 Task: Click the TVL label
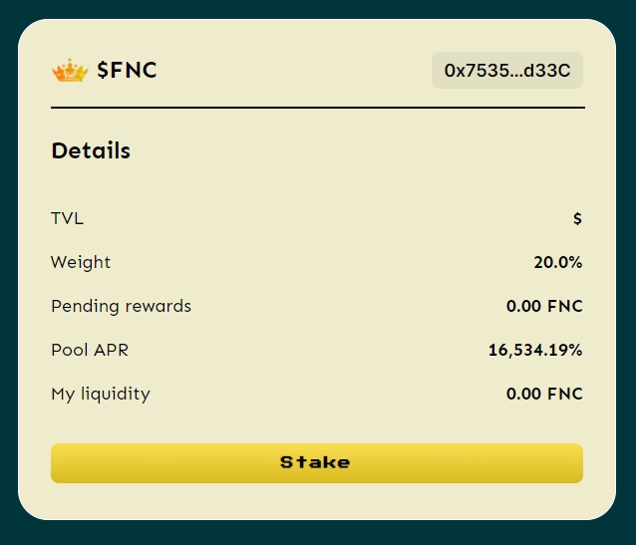coord(67,218)
